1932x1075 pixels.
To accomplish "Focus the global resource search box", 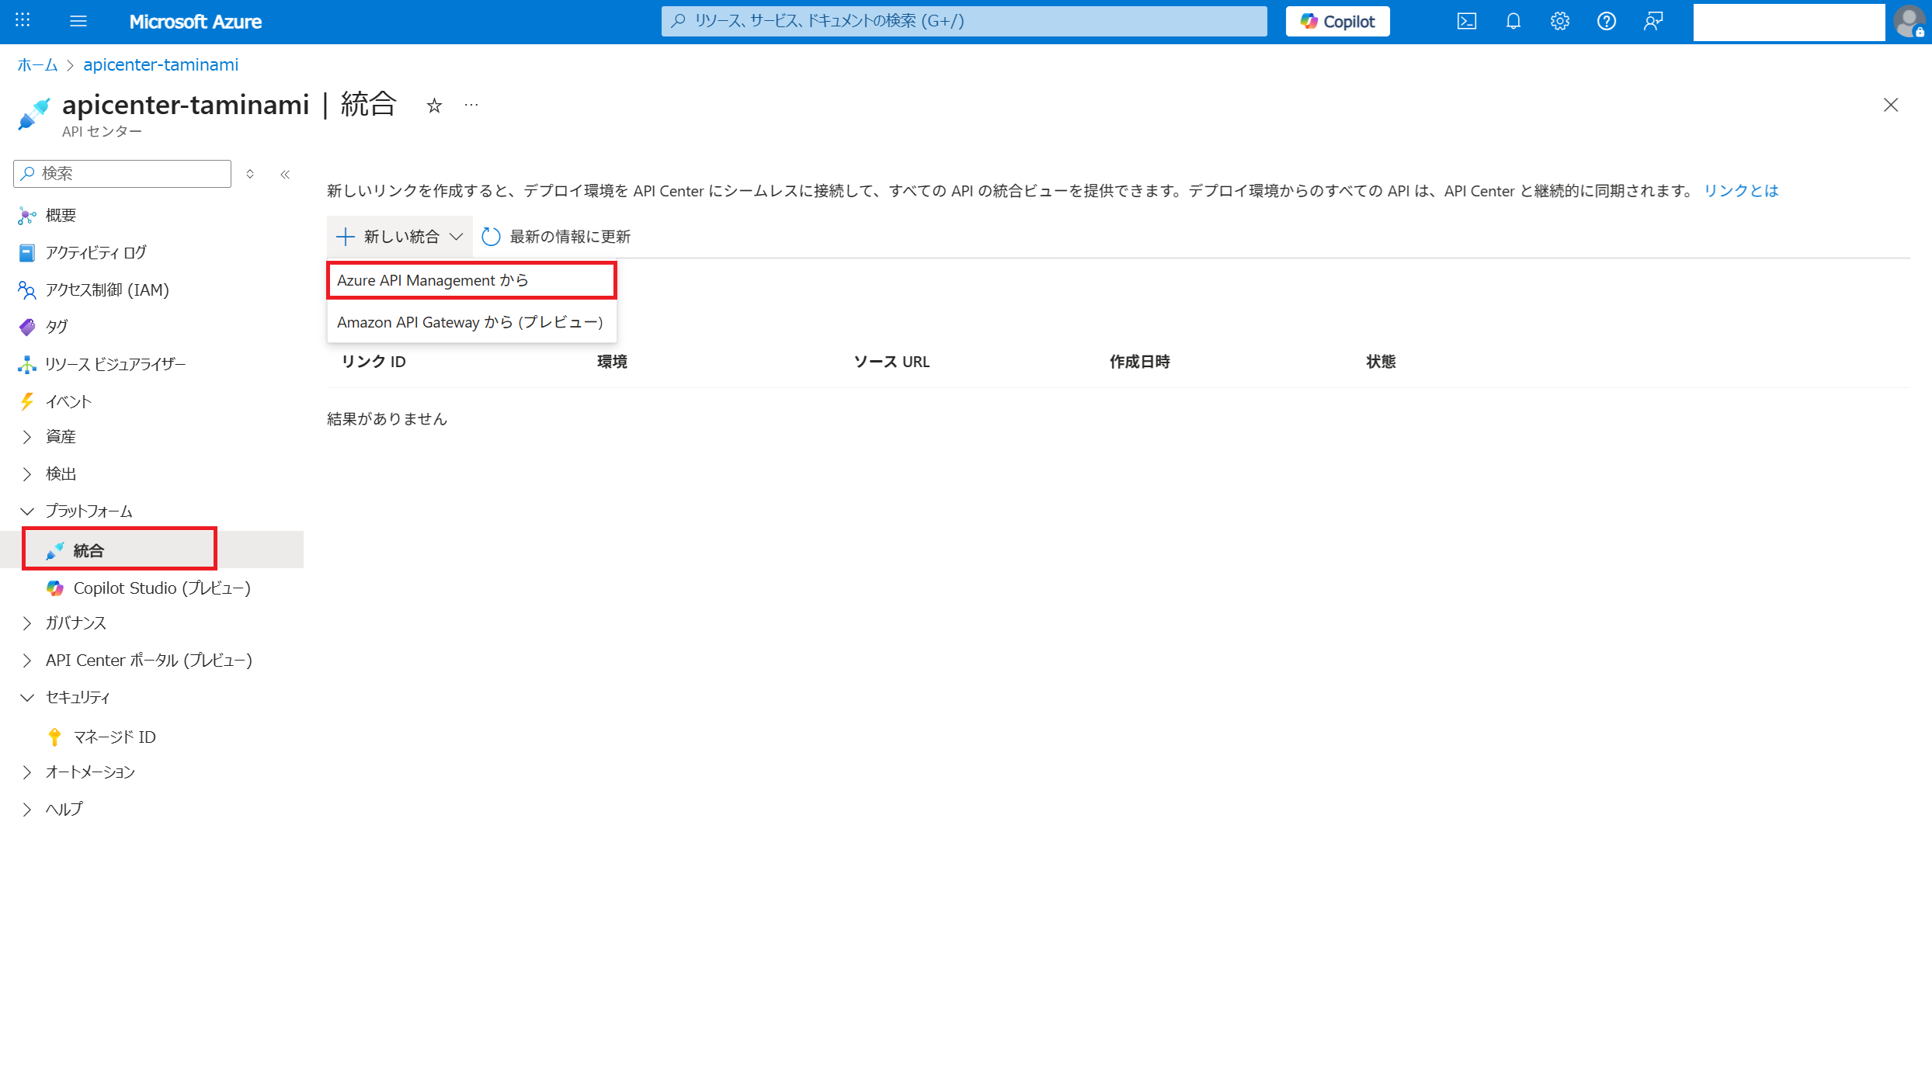I will [x=964, y=21].
